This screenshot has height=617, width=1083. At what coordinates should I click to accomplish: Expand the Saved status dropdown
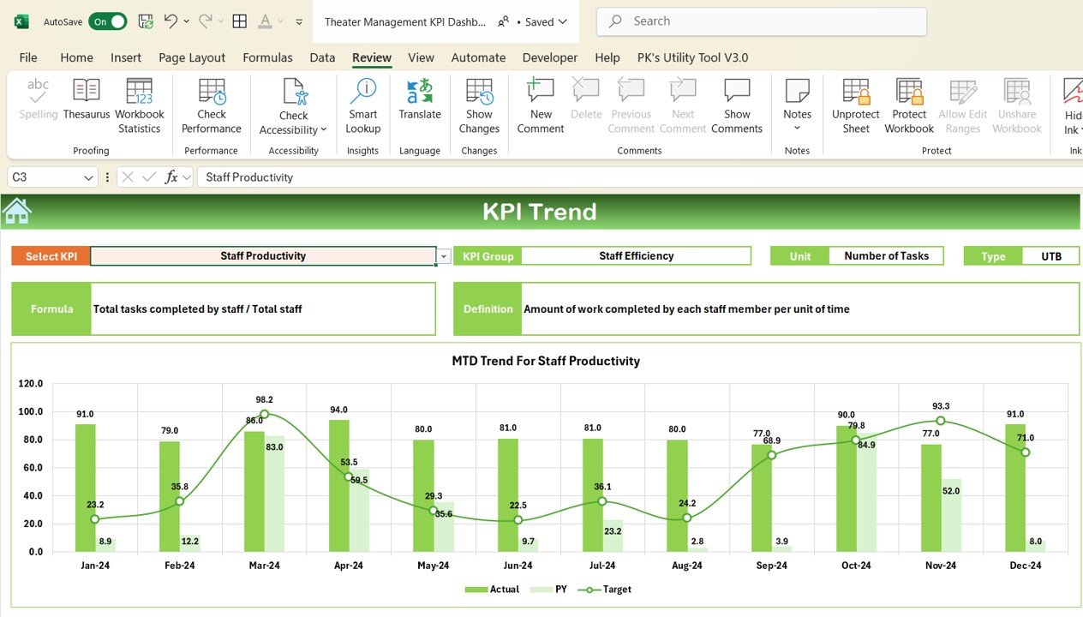tap(563, 21)
